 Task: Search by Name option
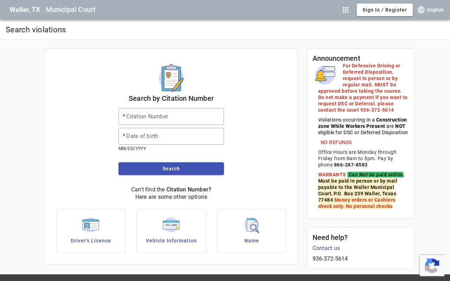(x=252, y=231)
